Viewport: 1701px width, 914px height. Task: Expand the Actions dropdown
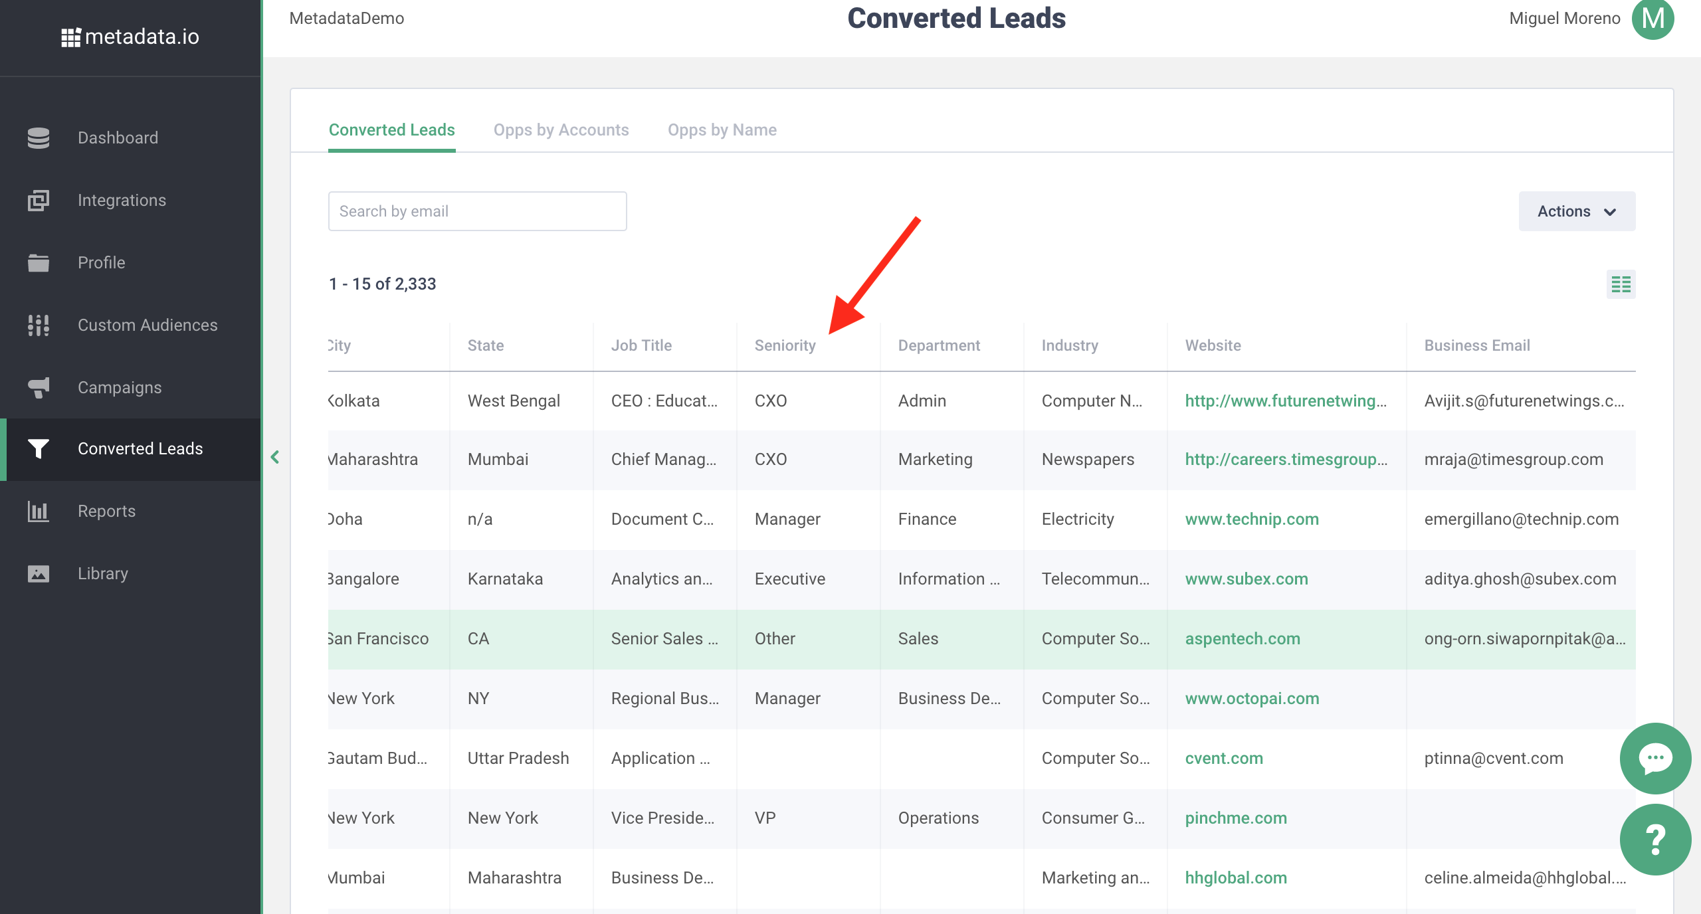coord(1576,211)
